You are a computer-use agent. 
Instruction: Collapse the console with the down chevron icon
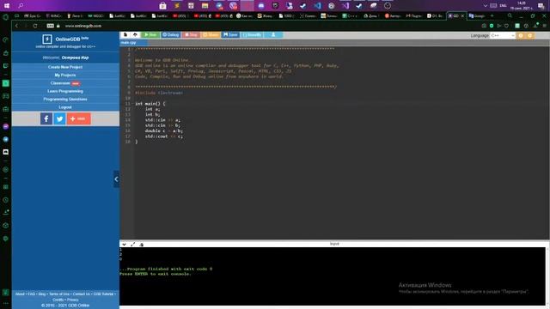[x=124, y=244]
